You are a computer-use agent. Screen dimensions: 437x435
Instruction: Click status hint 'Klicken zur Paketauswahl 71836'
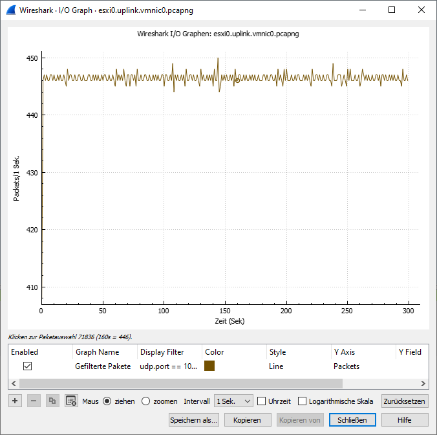tap(70, 337)
